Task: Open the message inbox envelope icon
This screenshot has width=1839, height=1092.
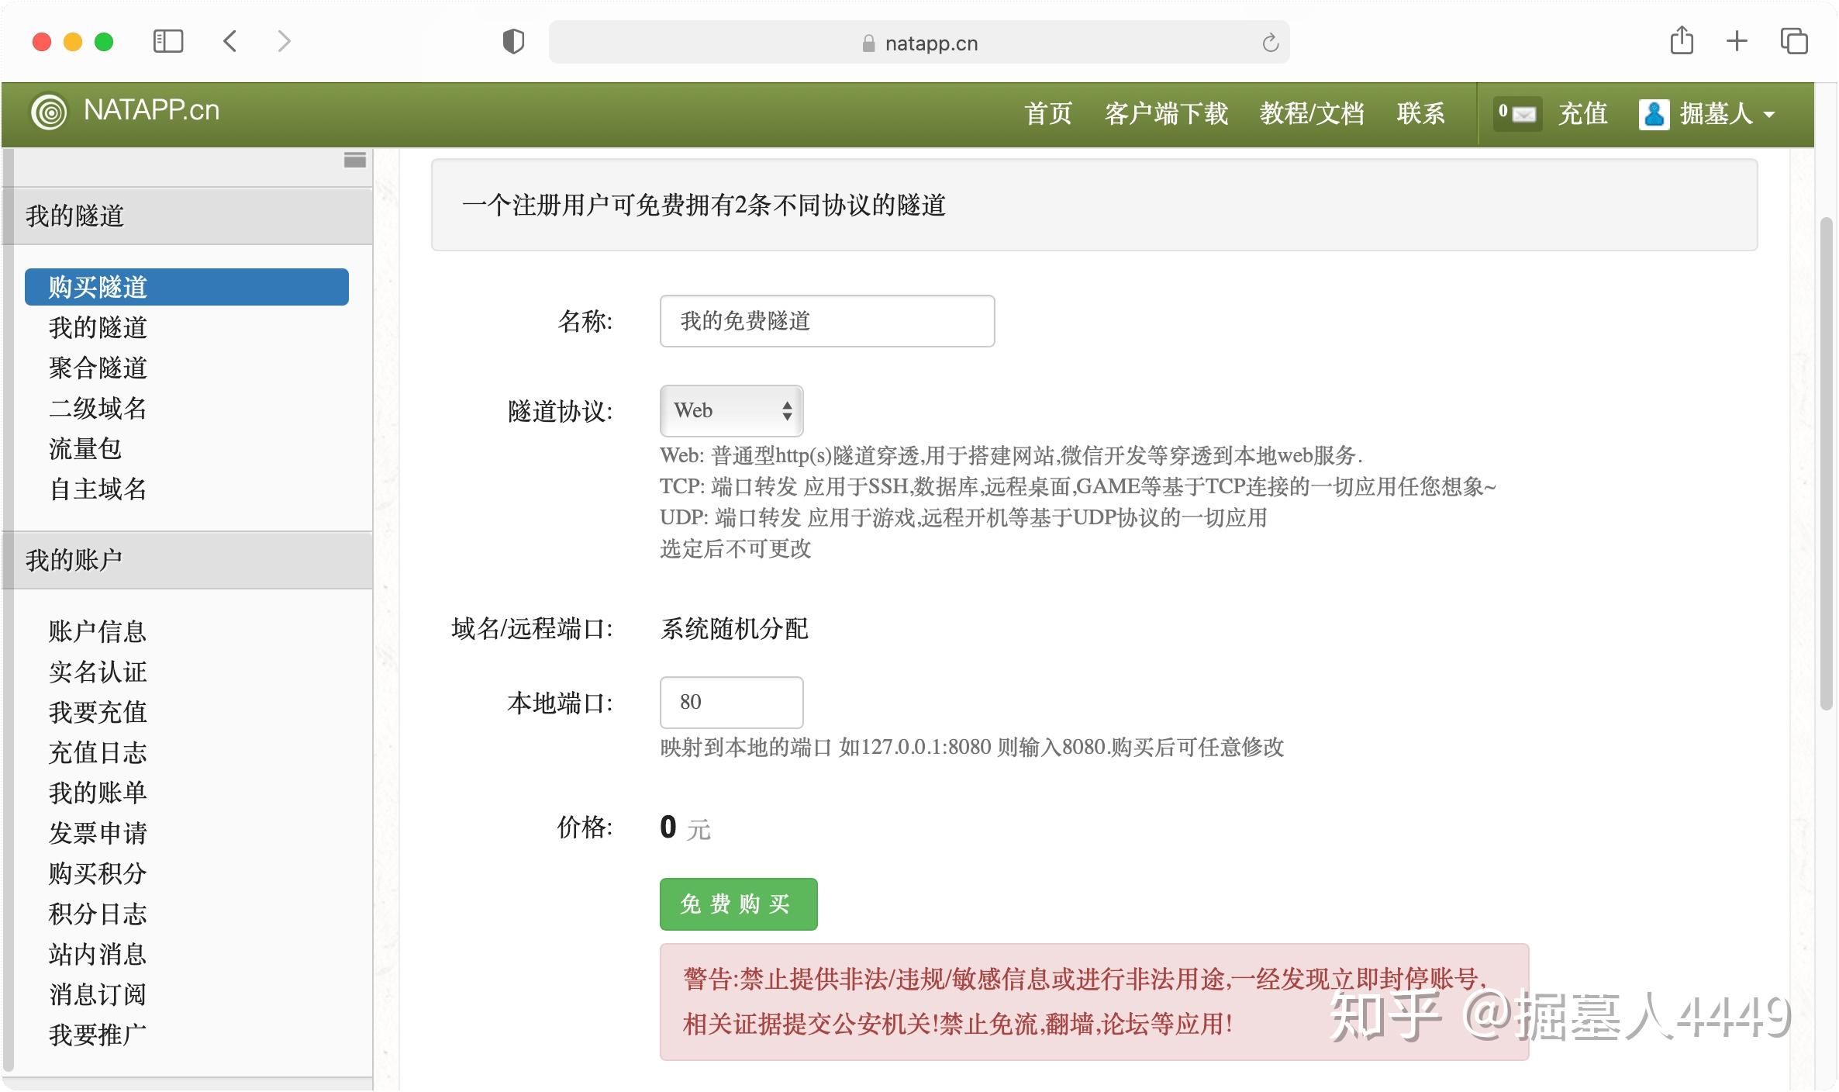Action: click(x=1523, y=114)
